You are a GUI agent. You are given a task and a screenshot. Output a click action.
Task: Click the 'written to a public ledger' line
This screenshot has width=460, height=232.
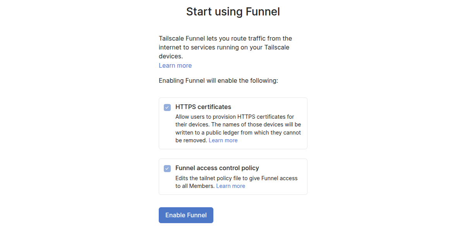click(x=238, y=133)
